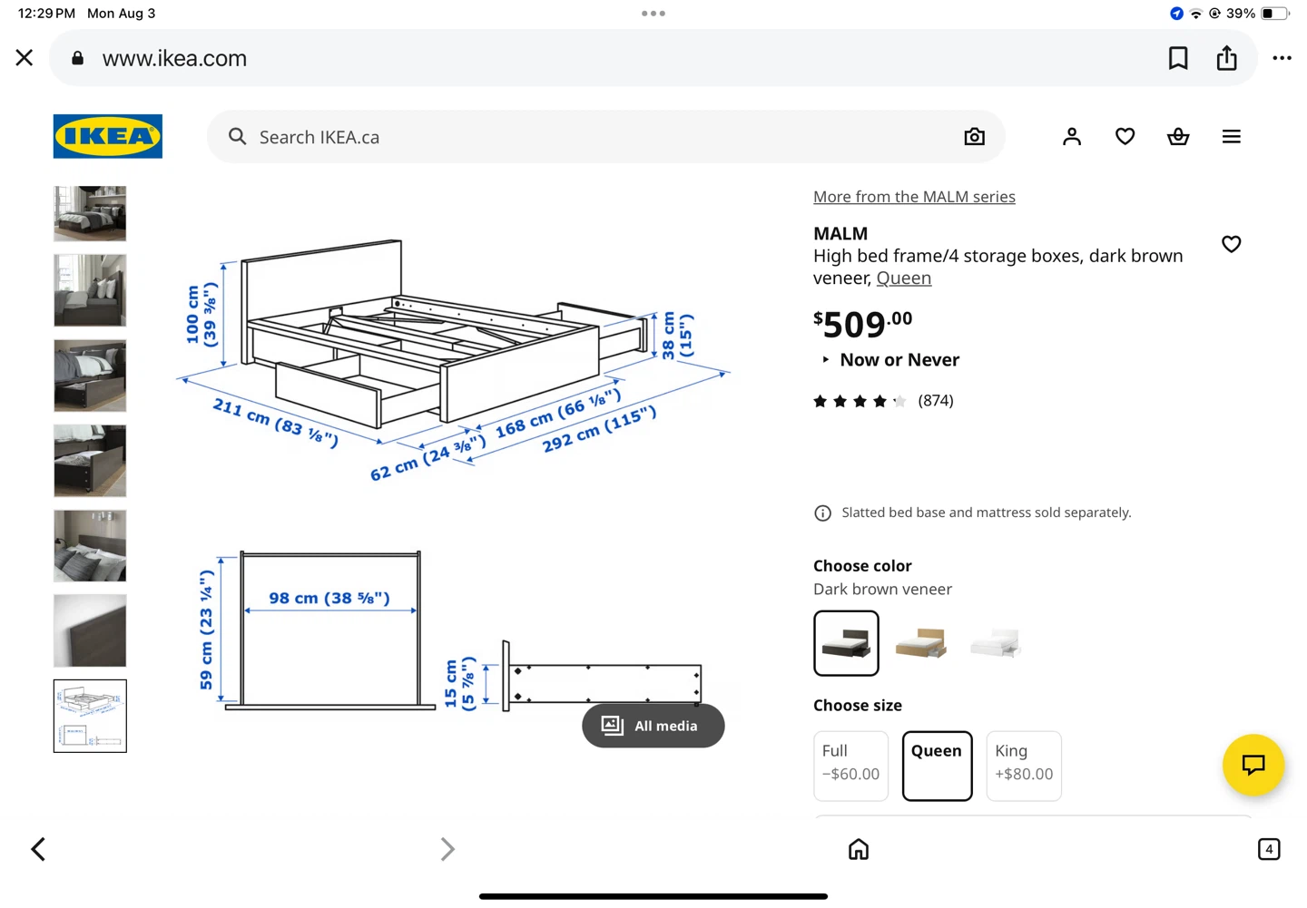This screenshot has height=908, width=1307.
Task: Follow More from the MALM series link
Action: pos(914,197)
